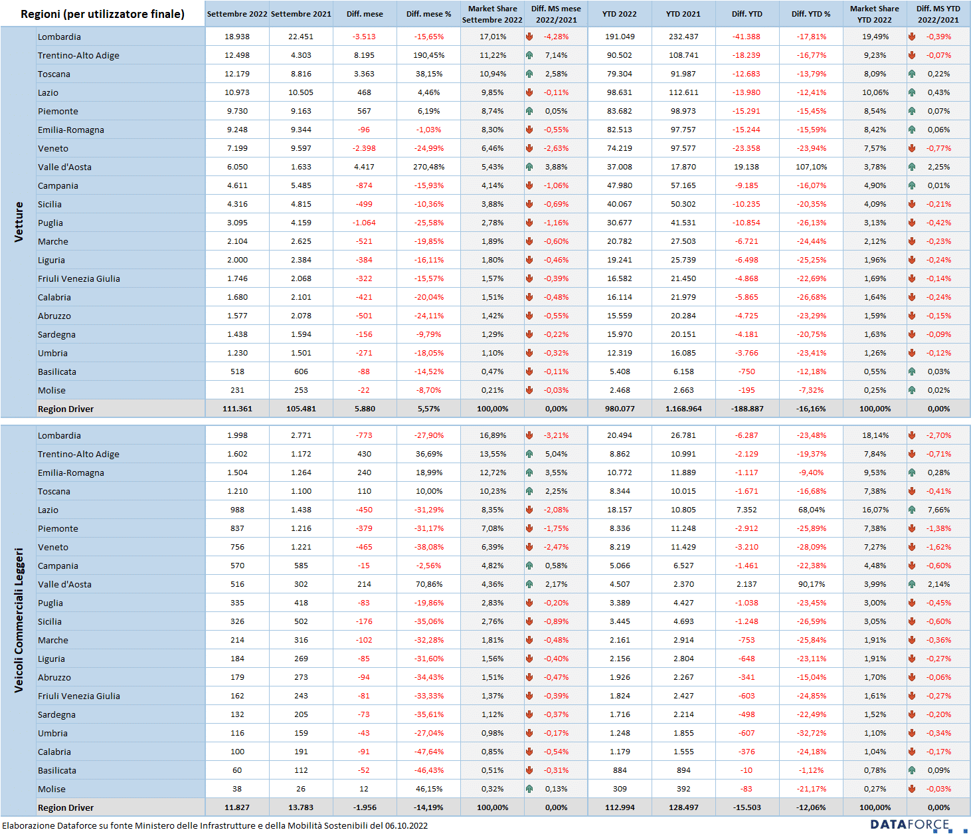Click the green up arrow in Vetture Valle d'Aosta's YTD share column

(x=912, y=167)
